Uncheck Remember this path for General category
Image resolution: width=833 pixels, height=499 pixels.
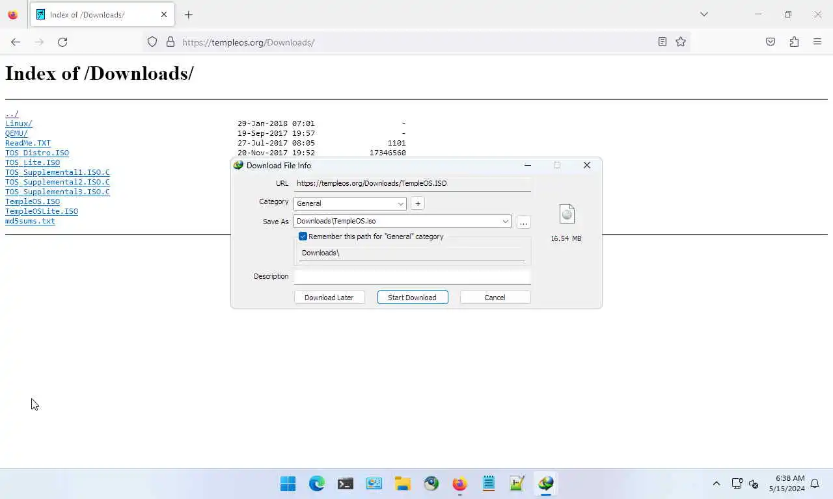point(303,237)
